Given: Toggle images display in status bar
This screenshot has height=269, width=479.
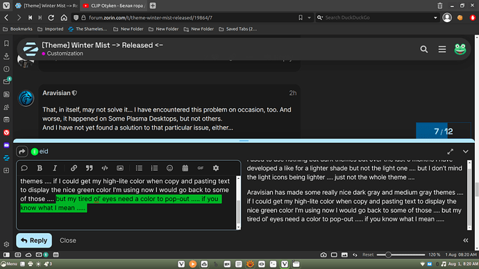Looking at the screenshot, I should [344, 254].
